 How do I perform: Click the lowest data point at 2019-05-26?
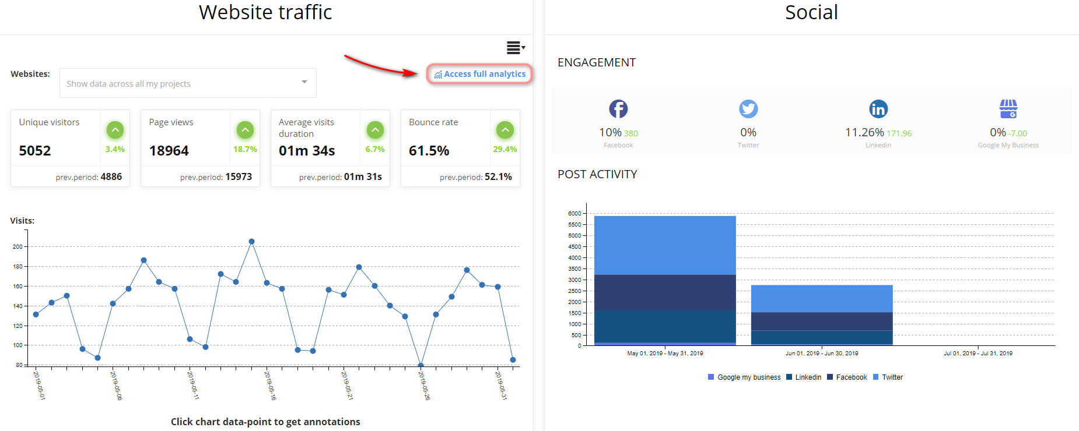[421, 365]
